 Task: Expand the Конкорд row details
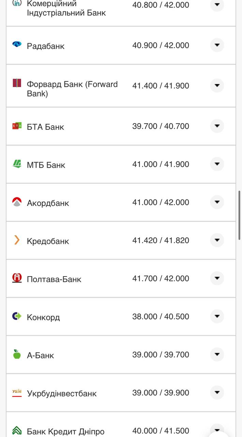pyautogui.click(x=217, y=316)
